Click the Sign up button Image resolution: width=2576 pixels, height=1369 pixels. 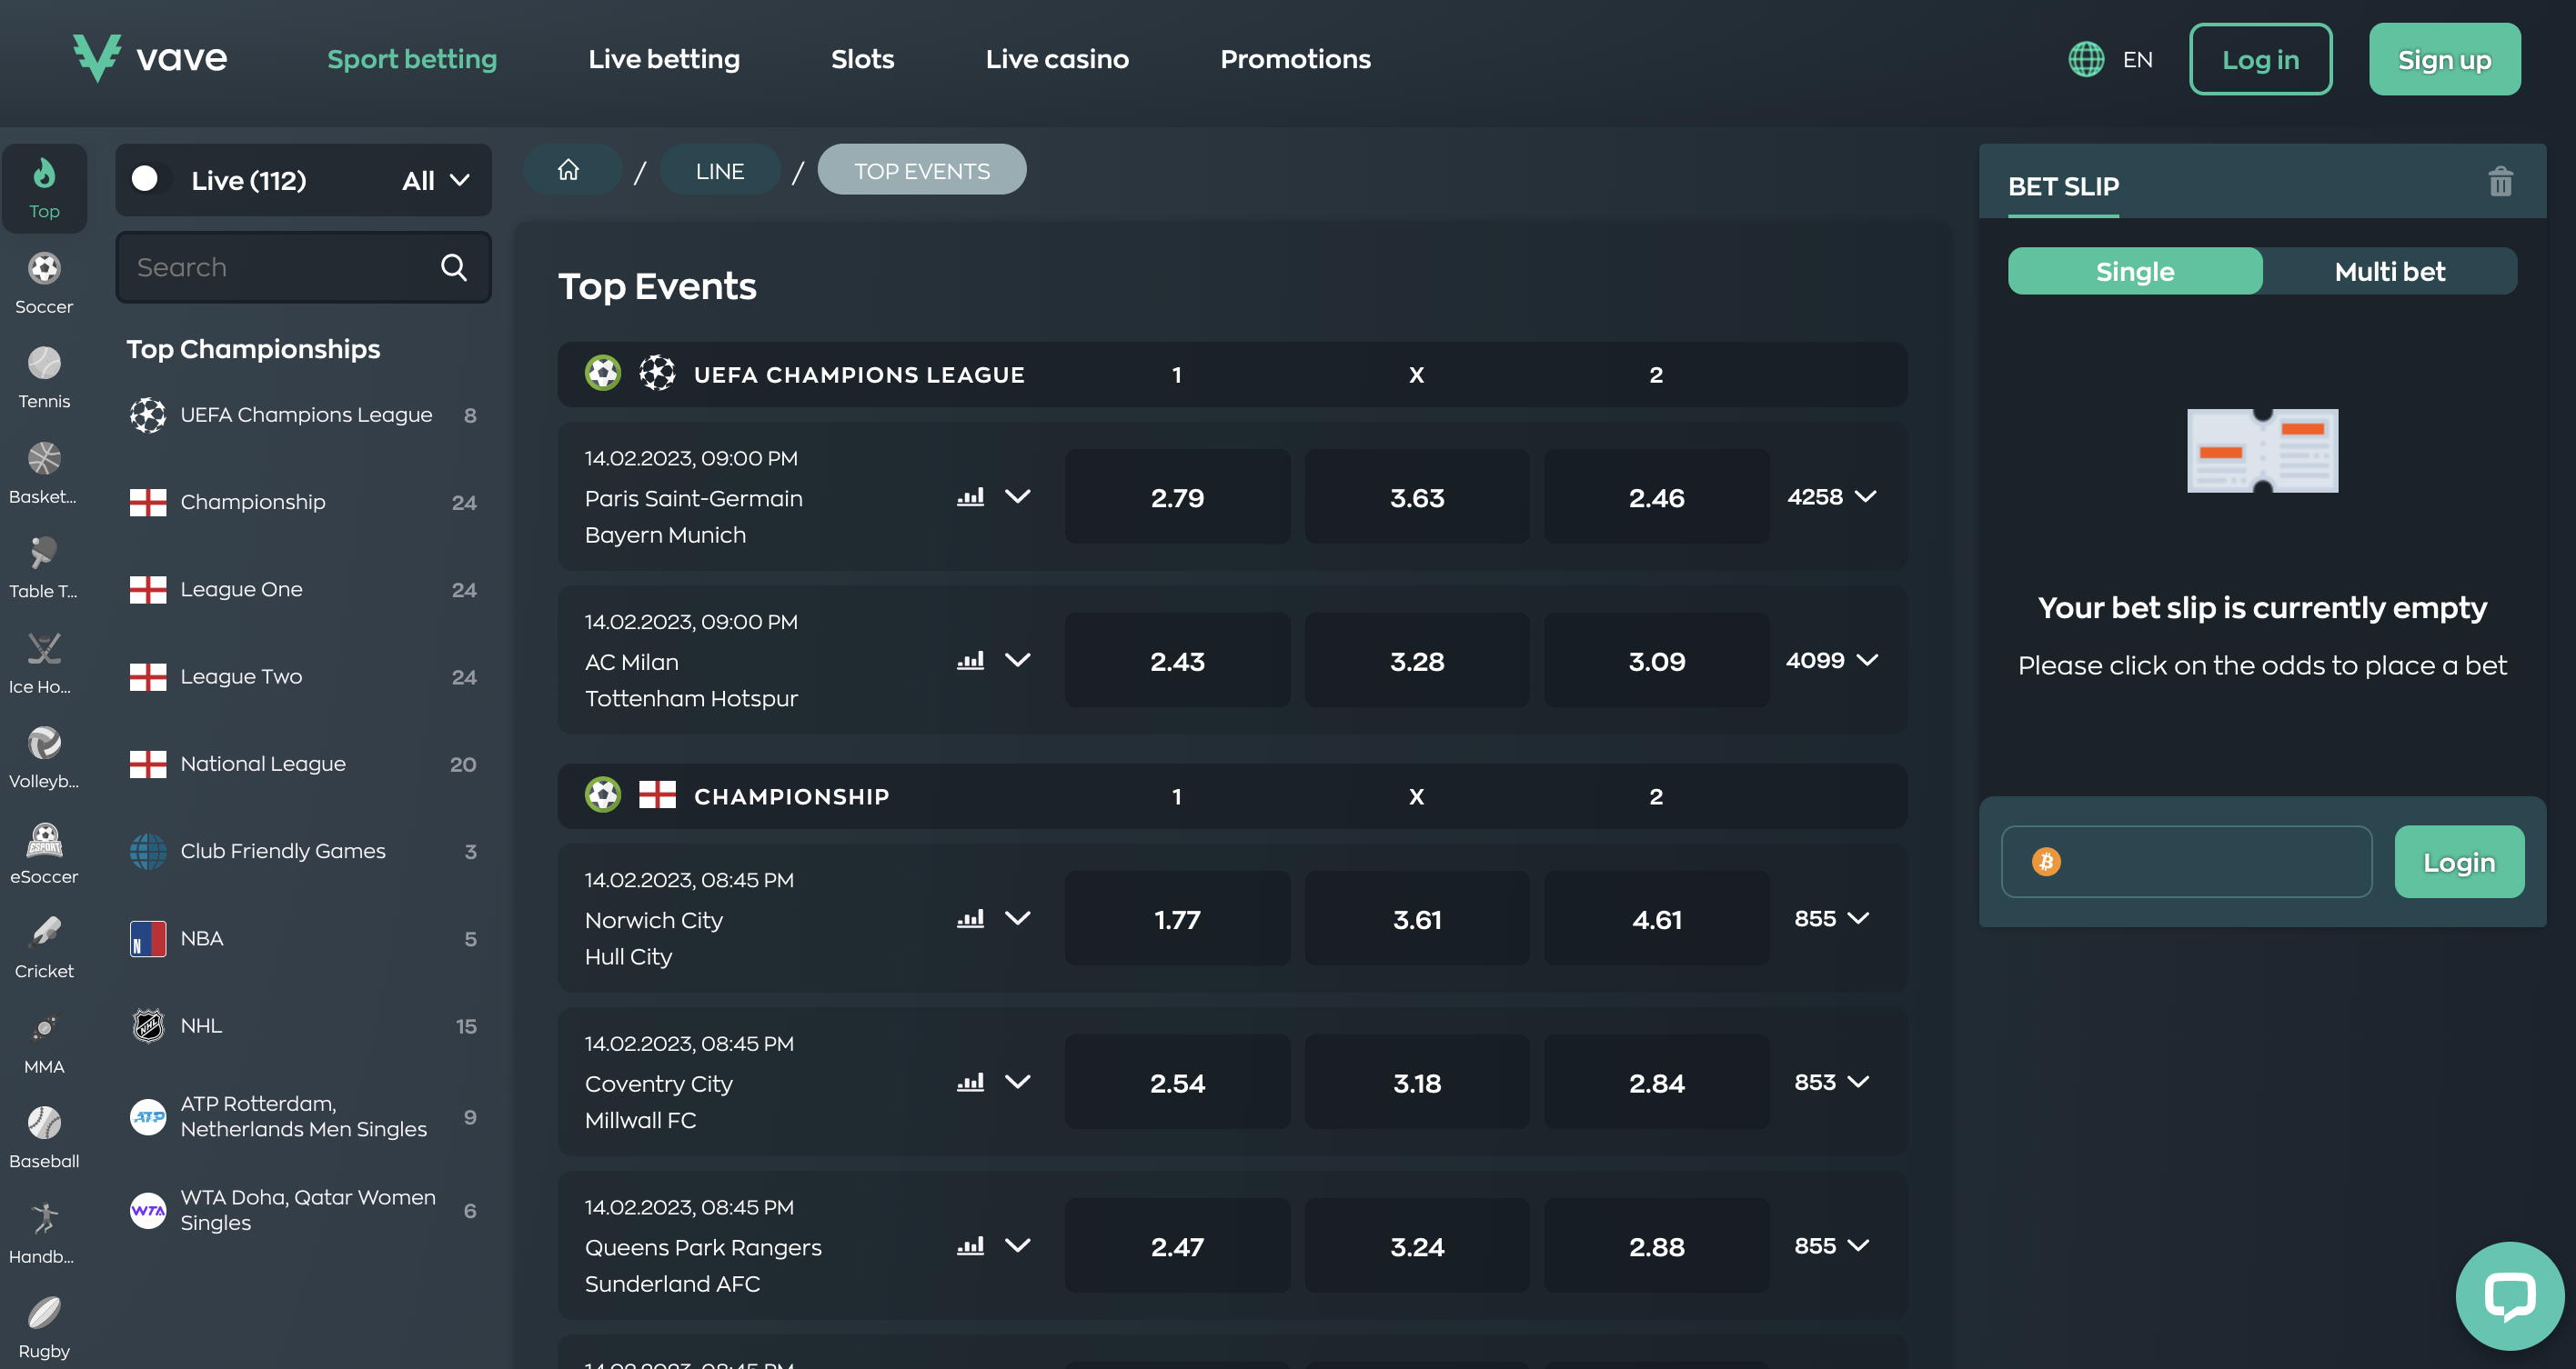point(2444,59)
